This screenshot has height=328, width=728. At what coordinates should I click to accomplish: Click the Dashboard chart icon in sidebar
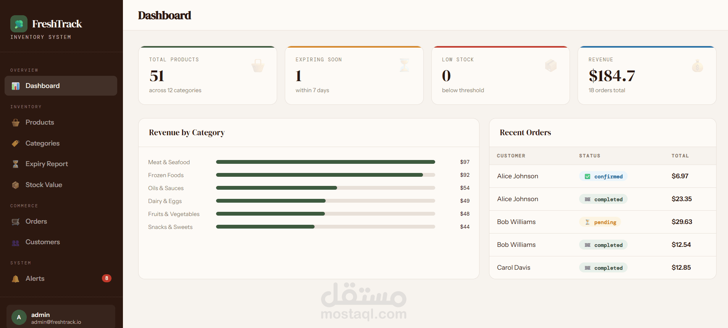pos(16,86)
